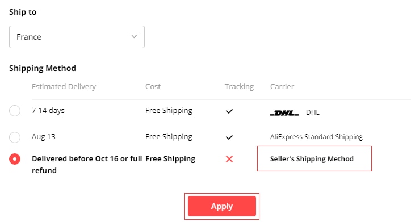Image resolution: width=411 pixels, height=222 pixels.
Task: Select the Aug 13 delivery radio button
Action: tap(15, 137)
